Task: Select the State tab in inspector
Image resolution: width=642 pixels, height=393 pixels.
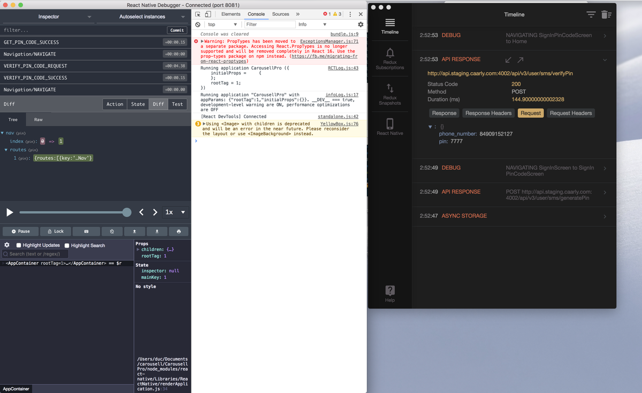Action: 138,104
